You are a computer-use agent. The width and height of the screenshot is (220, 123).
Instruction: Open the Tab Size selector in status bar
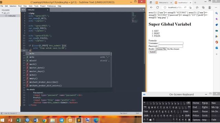click(x=123, y=113)
